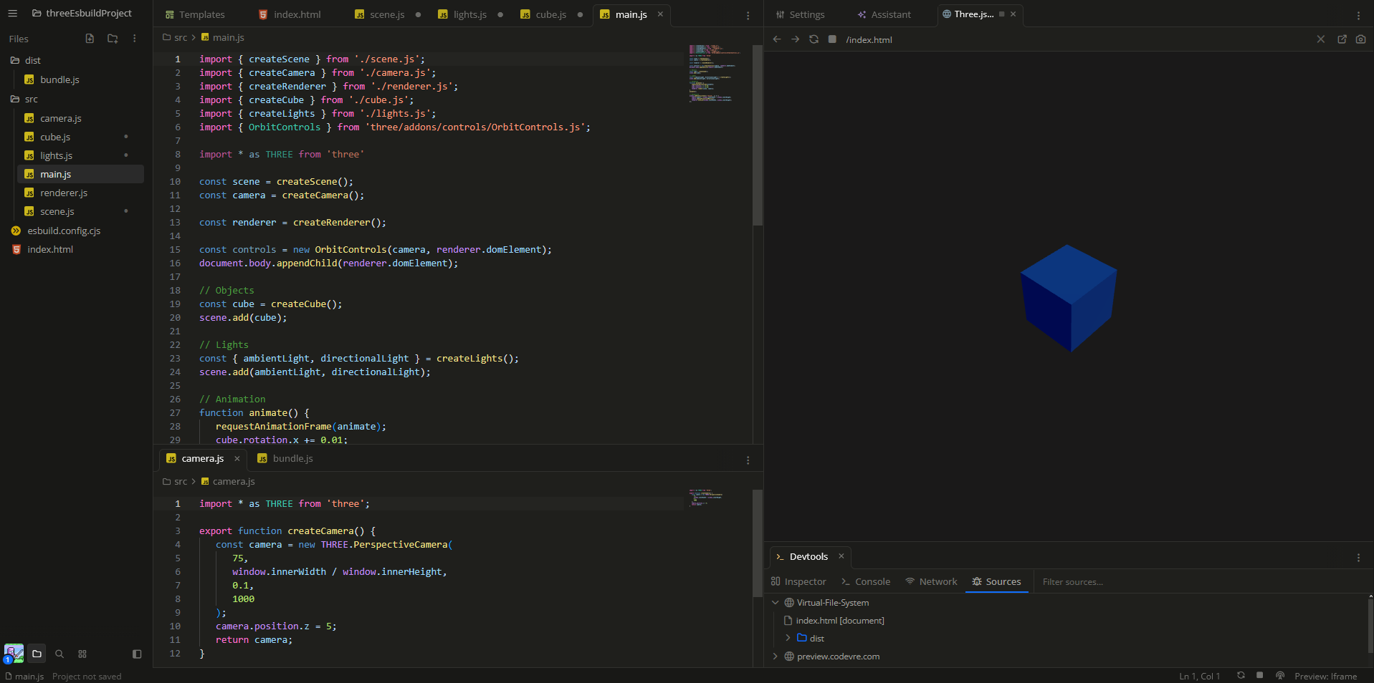Click the new file icon in Files panel

tap(90, 39)
